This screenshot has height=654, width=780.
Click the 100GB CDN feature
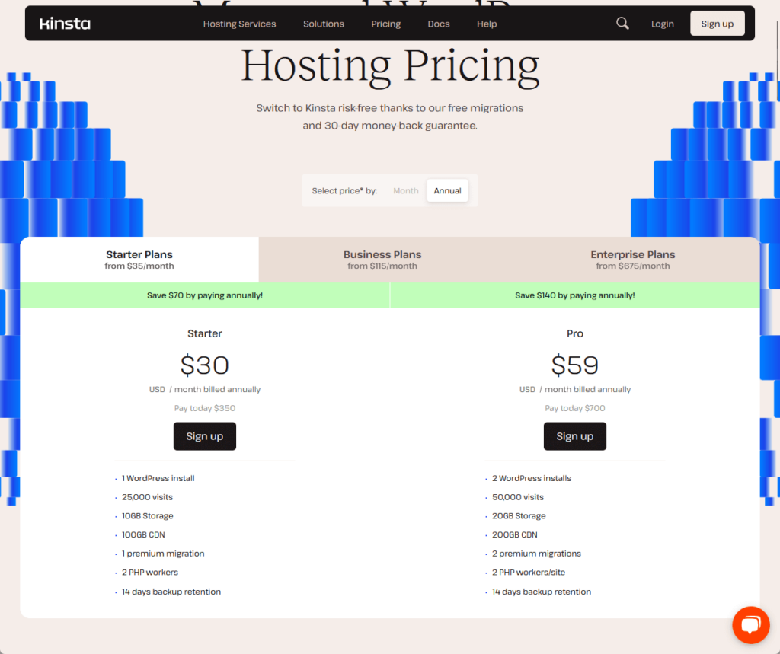[143, 535]
